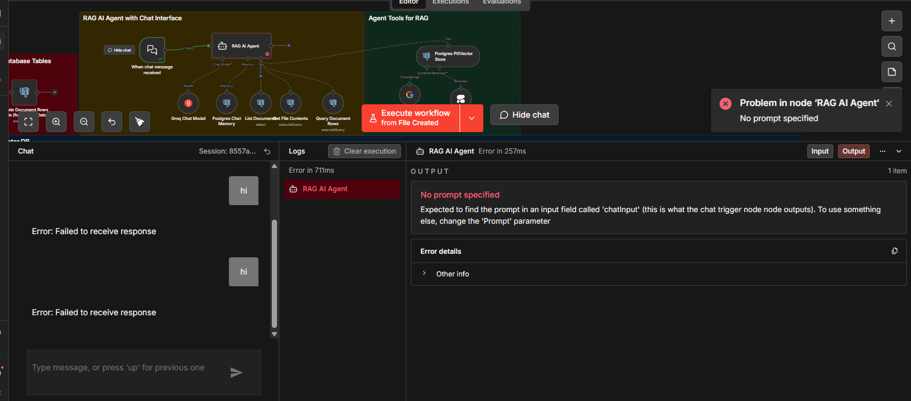Execute workflow from File Created
This screenshot has height=401, width=911.
point(411,118)
